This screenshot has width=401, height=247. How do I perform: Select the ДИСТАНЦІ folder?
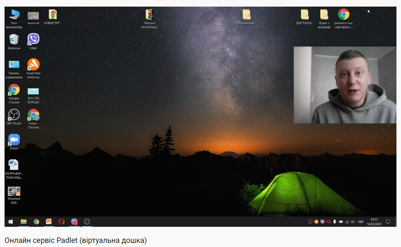tap(305, 17)
